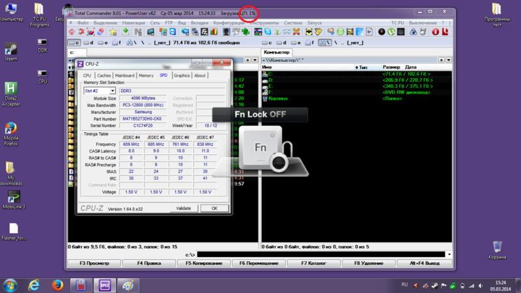Launch FileZilla from the Total Commander toolbar

[204, 32]
